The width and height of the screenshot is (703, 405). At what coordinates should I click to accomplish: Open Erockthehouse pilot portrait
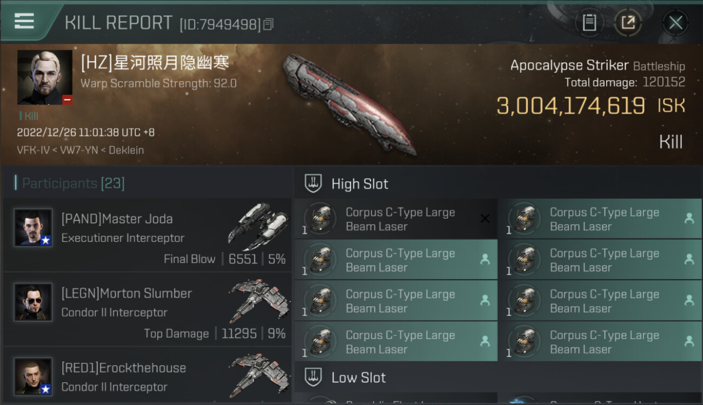(34, 376)
